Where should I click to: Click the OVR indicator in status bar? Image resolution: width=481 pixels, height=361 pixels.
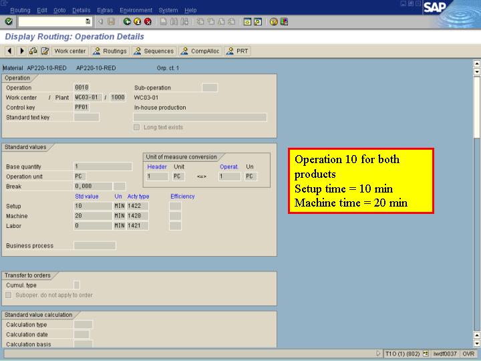[468, 354]
